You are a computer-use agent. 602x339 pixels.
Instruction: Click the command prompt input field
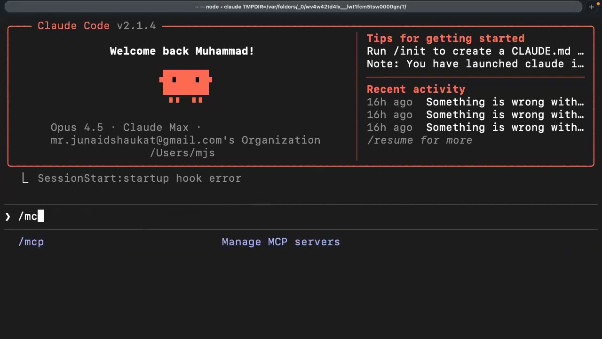point(301,217)
